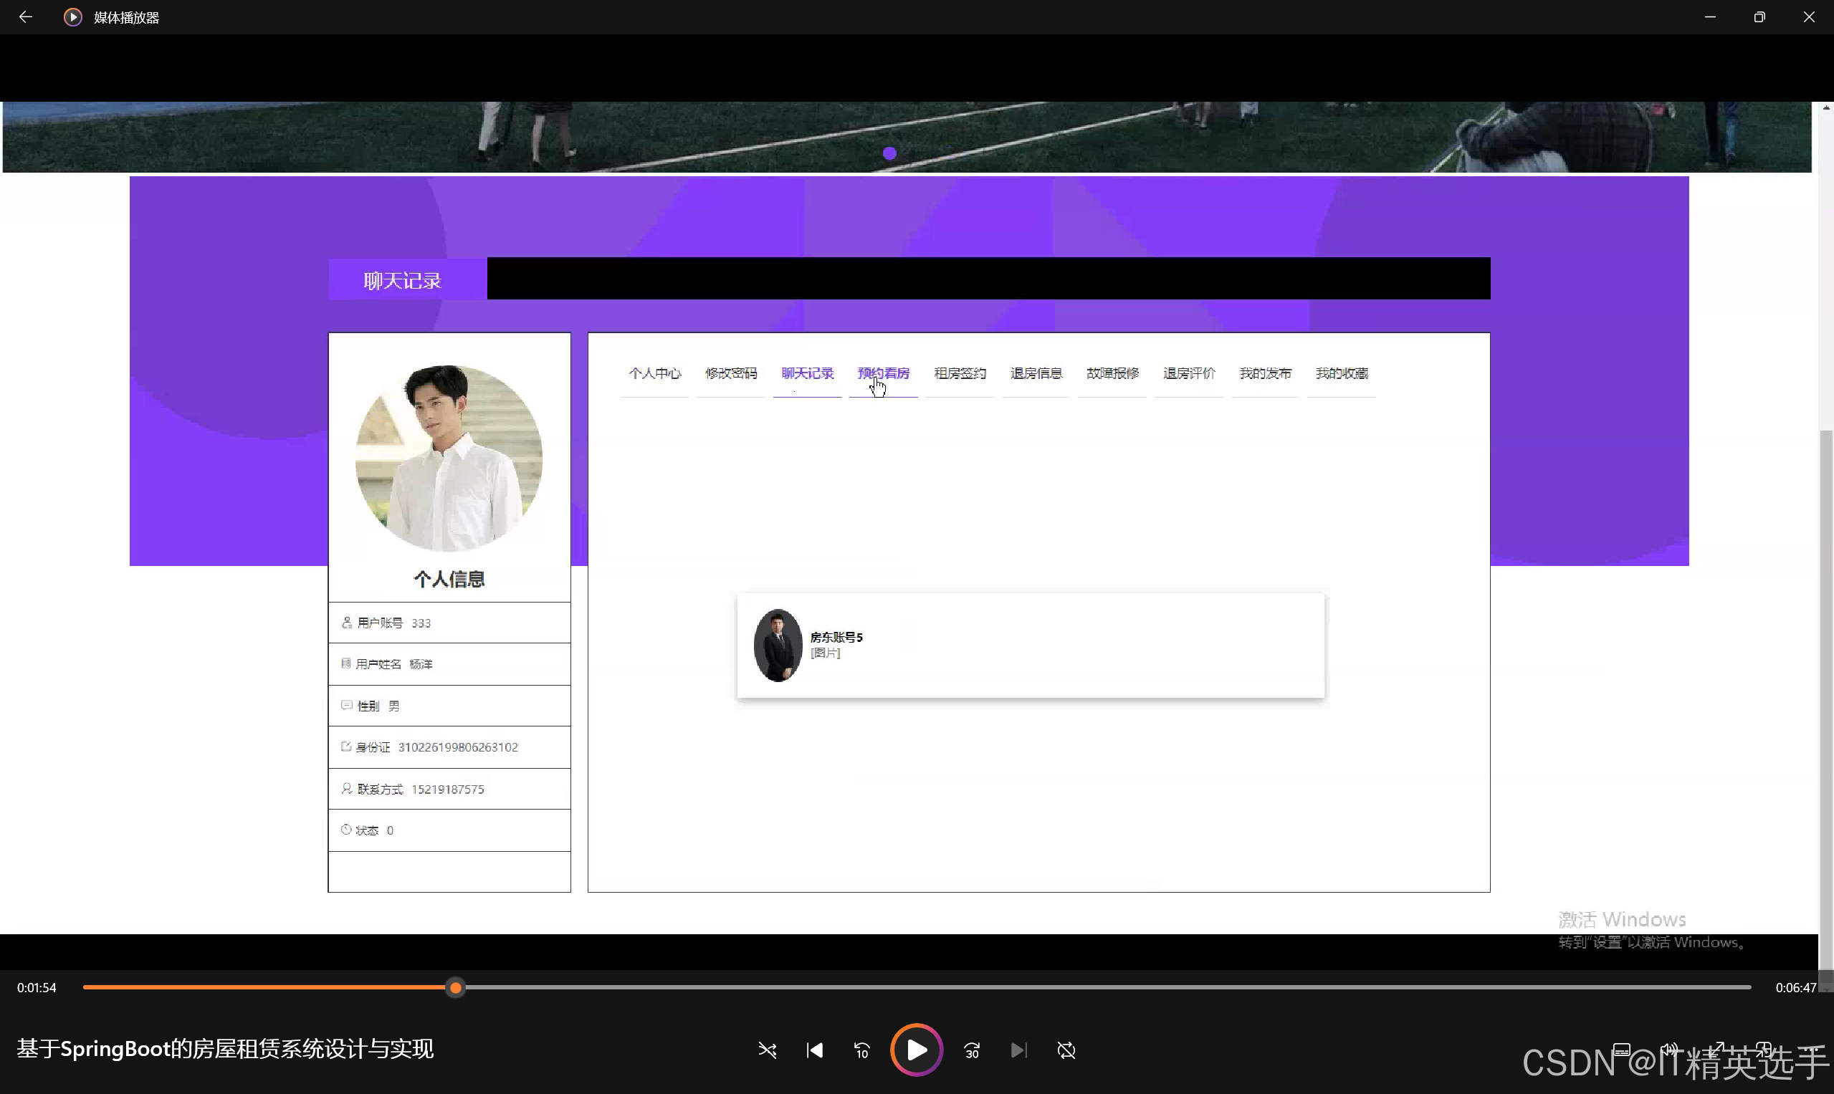
Task: Open the subtitles/captions menu
Action: [x=1621, y=1049]
